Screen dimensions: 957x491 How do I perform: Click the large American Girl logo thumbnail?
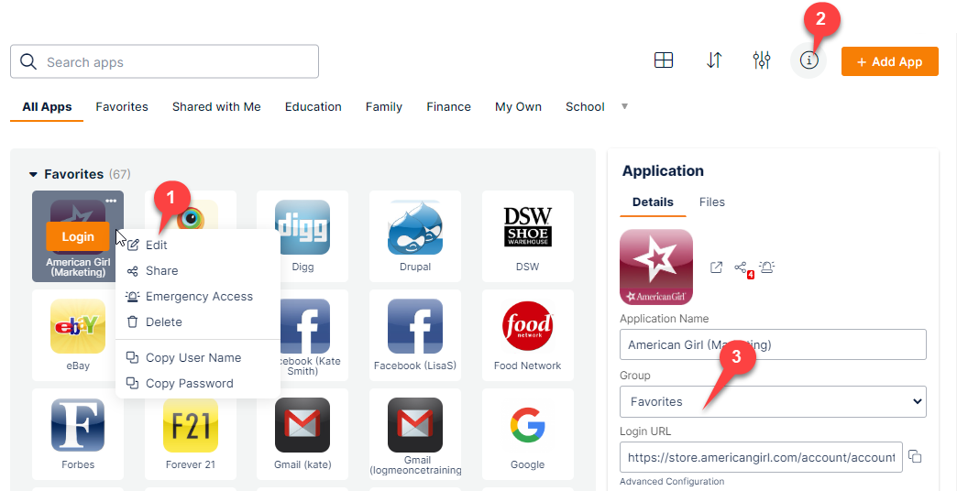[656, 267]
